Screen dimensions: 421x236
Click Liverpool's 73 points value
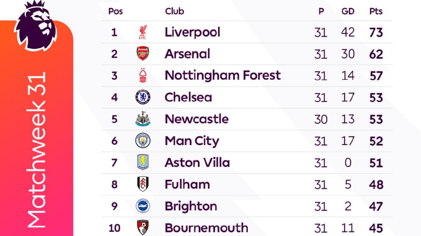[x=376, y=33]
